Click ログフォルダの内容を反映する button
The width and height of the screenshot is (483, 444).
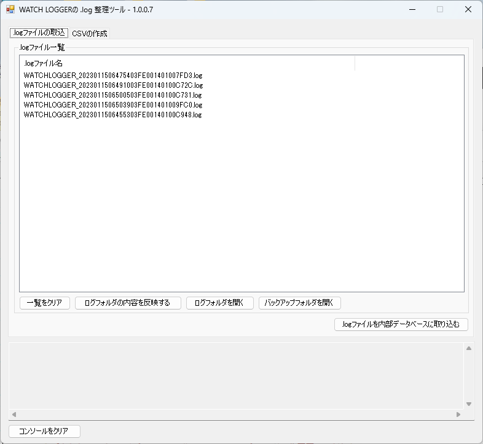128,303
